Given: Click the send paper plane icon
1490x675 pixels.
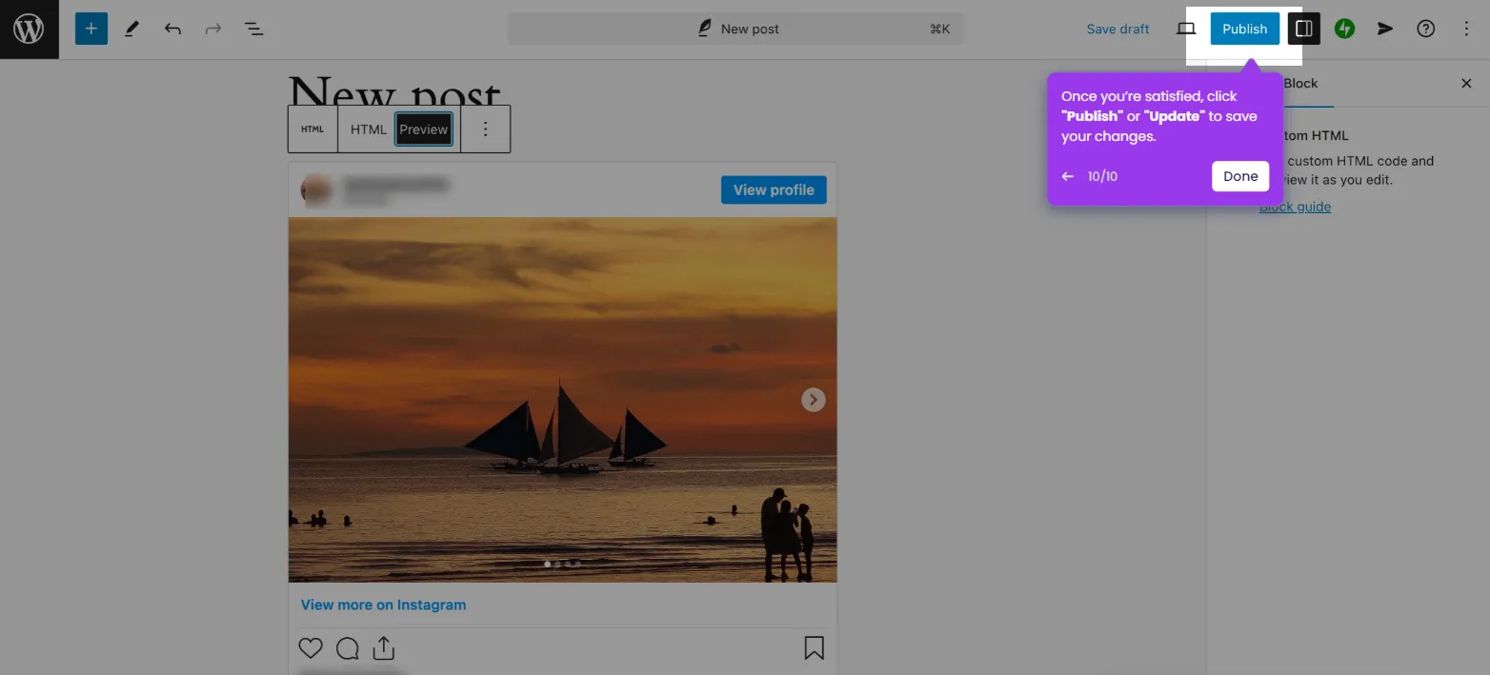Looking at the screenshot, I should click(x=1385, y=29).
